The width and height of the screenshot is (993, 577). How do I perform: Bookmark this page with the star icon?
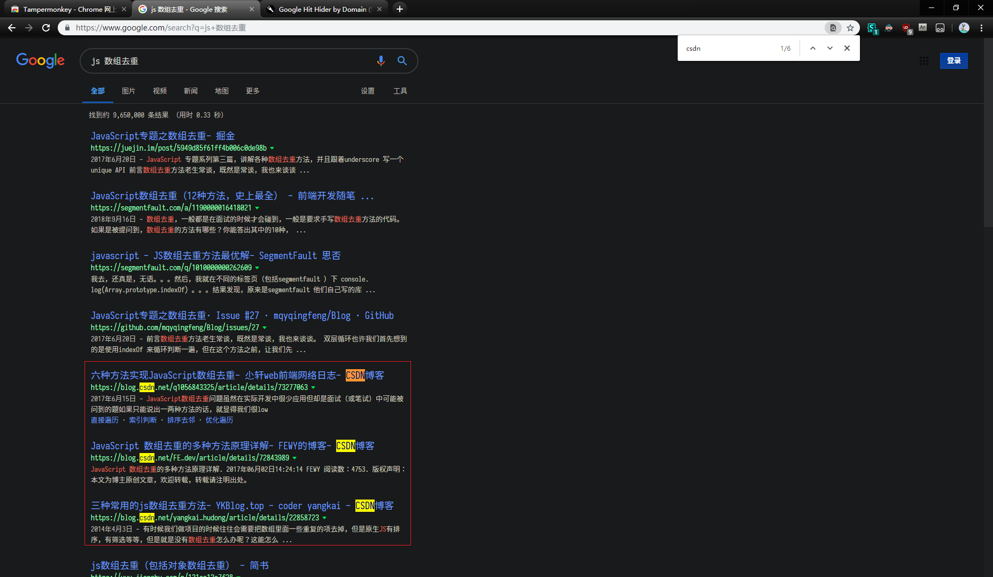pyautogui.click(x=850, y=28)
